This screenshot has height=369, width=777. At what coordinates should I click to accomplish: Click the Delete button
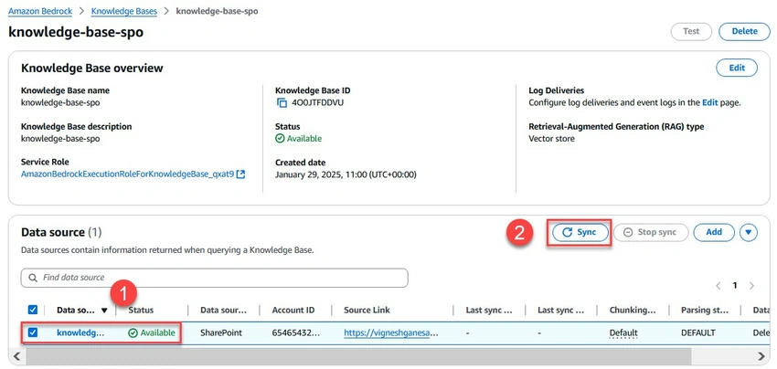click(x=744, y=31)
